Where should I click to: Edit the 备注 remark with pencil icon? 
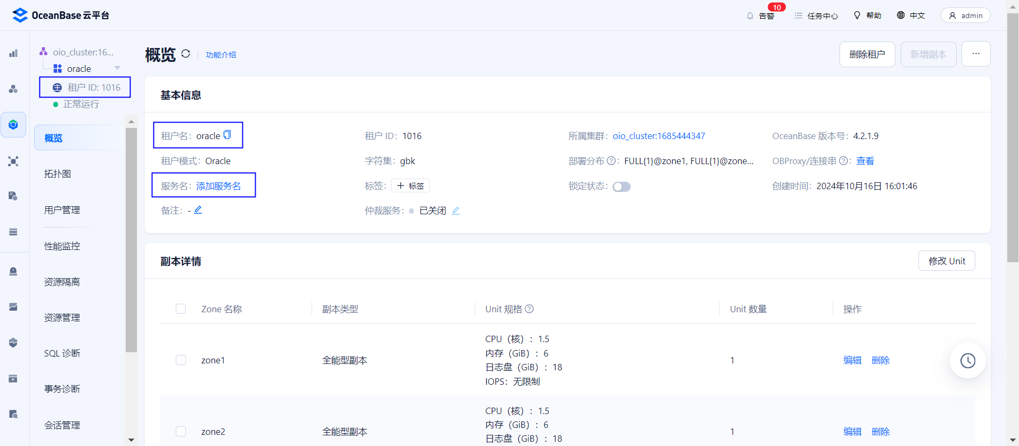tap(198, 210)
